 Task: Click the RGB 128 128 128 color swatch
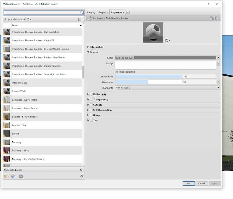pos(165,58)
